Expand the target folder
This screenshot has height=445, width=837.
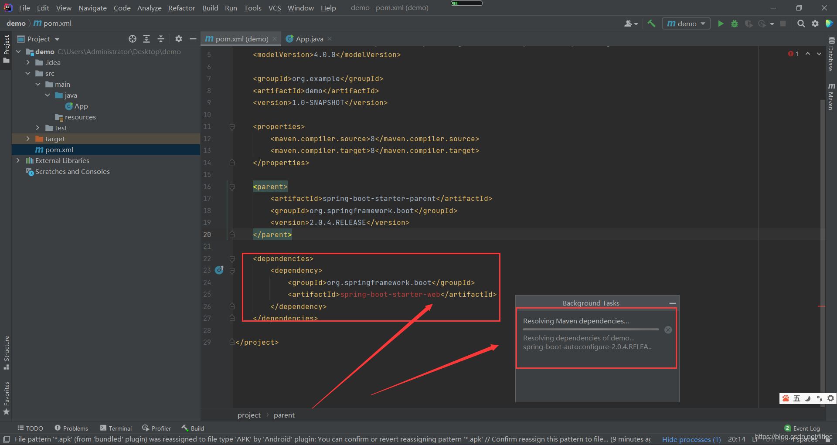tap(28, 139)
